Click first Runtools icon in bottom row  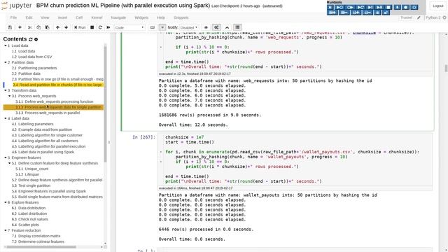click(x=332, y=13)
